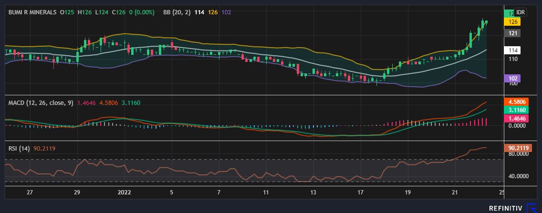Click the RSI legend value 90.2119
The width and height of the screenshot is (542, 213).
tap(44, 149)
